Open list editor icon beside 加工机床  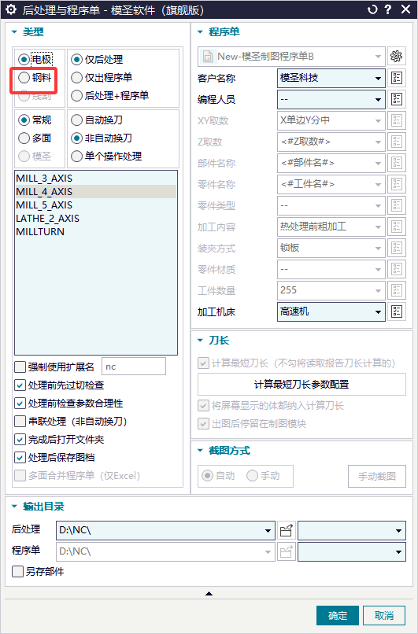pyautogui.click(x=397, y=311)
